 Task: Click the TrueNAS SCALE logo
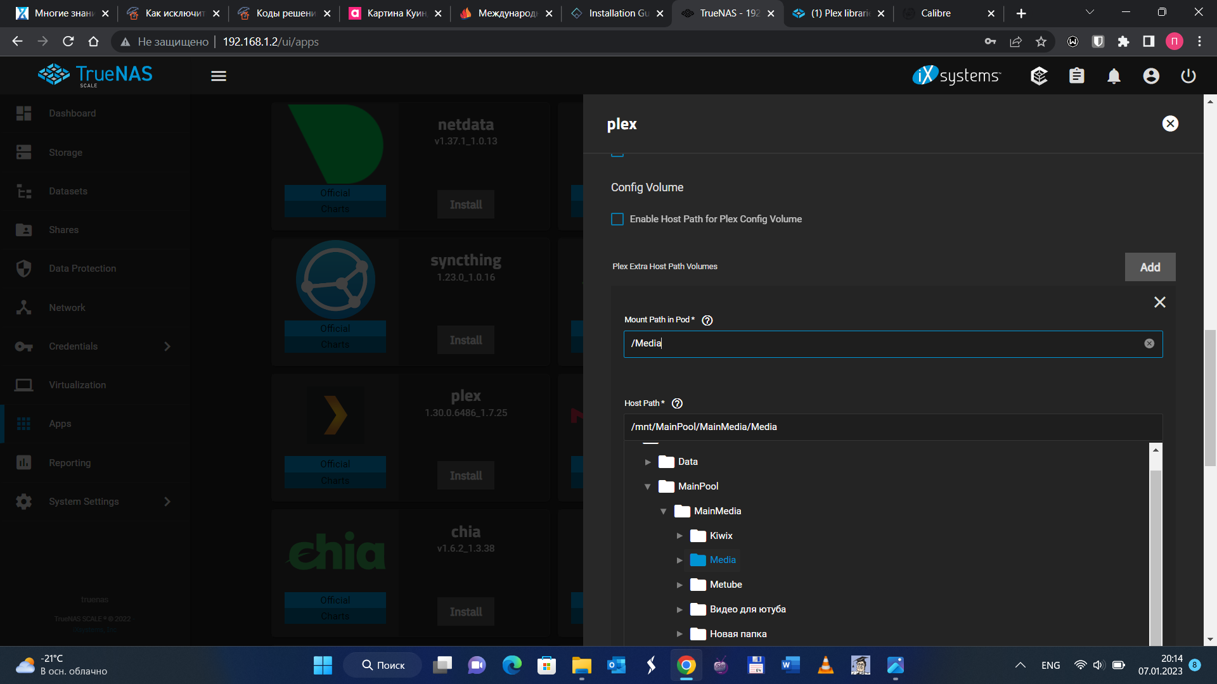95,75
